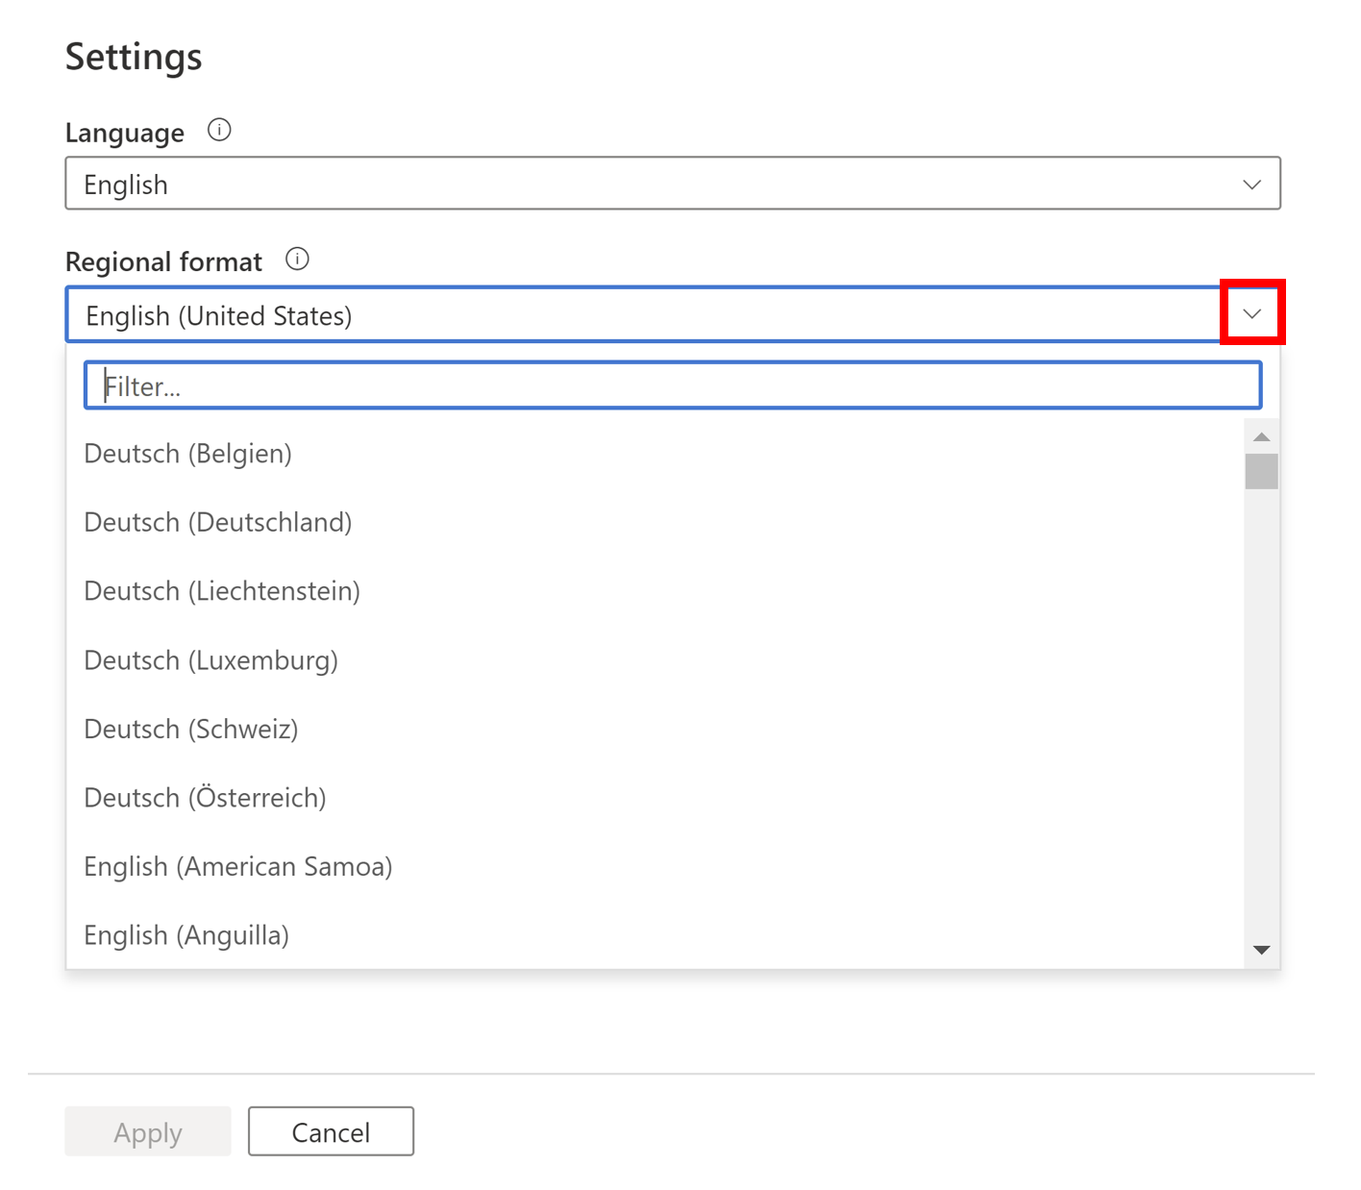Select Deutsch (Liechtenstein) option
Screen dimensions: 1361x1190
click(x=222, y=591)
